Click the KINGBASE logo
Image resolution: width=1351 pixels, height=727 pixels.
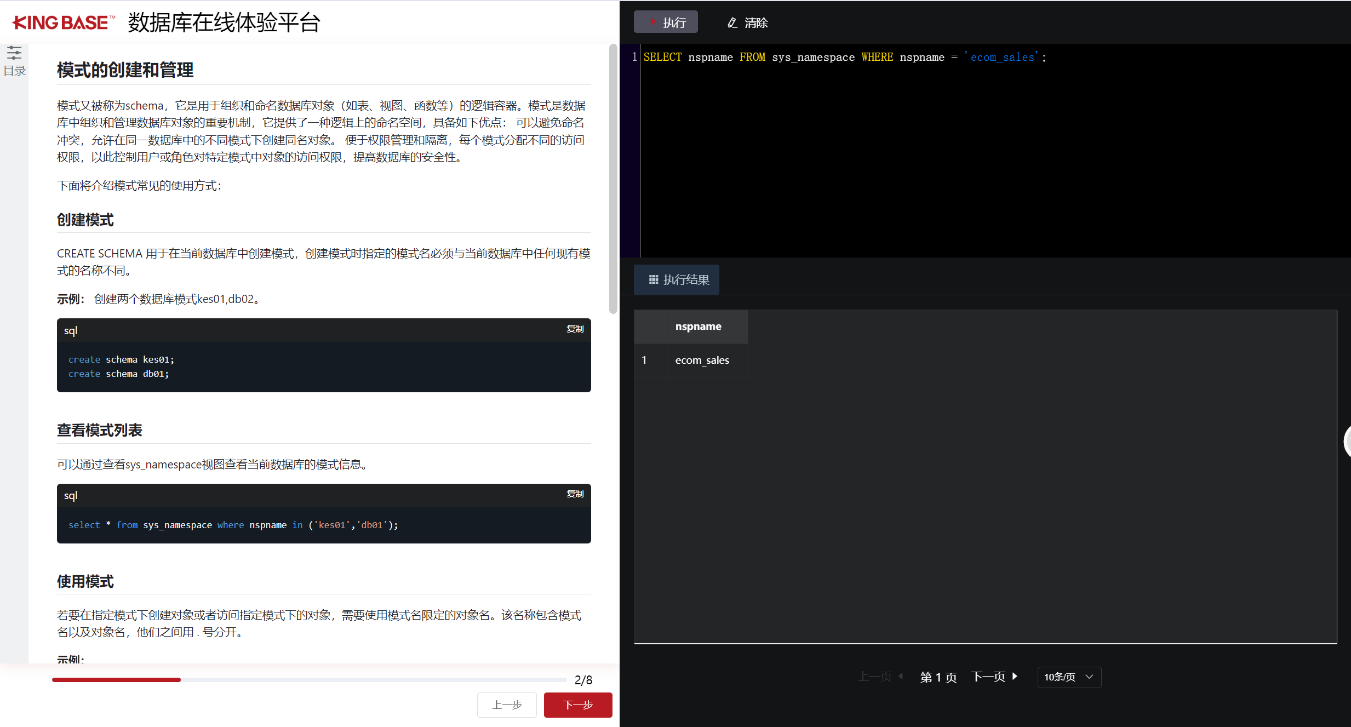tap(64, 22)
